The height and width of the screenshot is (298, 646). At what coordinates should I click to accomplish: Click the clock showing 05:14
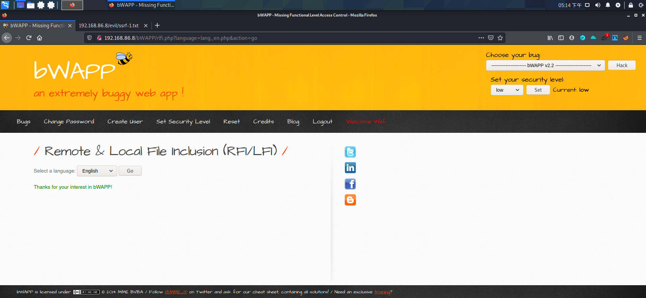(570, 5)
